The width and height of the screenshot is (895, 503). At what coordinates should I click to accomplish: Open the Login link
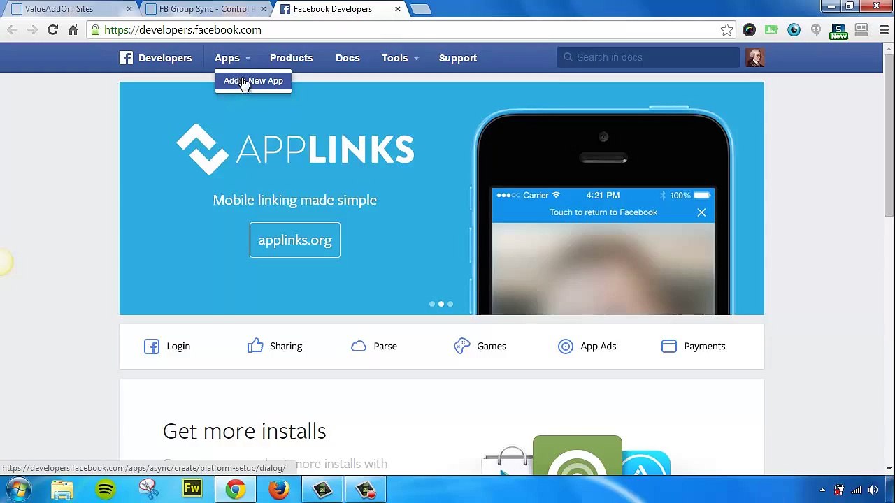pyautogui.click(x=178, y=346)
